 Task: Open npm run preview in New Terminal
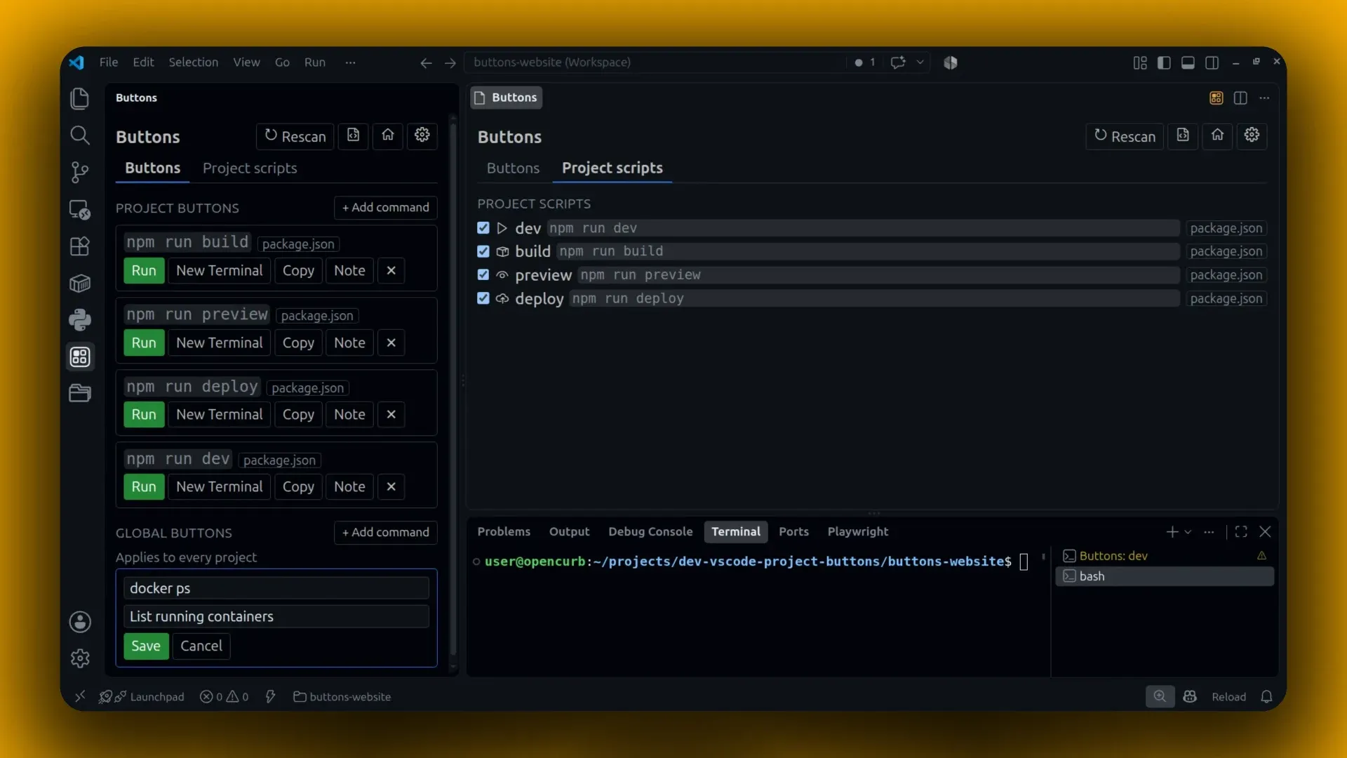click(219, 343)
